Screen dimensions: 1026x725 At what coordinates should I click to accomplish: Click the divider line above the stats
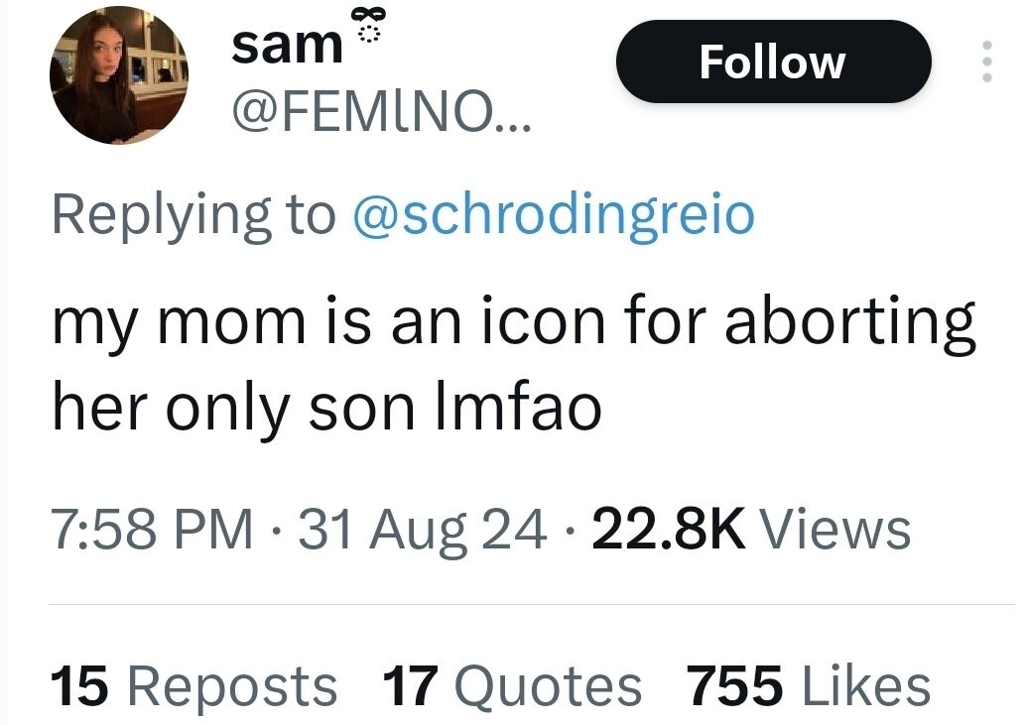point(532,604)
